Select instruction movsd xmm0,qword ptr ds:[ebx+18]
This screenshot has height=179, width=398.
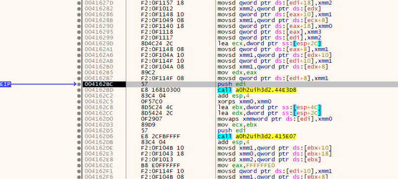click(275, 153)
